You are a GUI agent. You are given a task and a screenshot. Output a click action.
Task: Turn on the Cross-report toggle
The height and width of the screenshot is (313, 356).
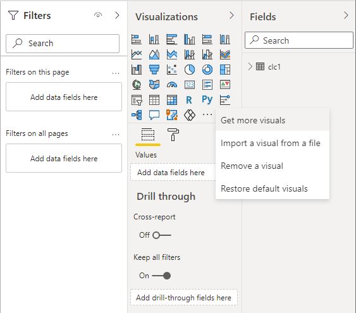pos(161,235)
